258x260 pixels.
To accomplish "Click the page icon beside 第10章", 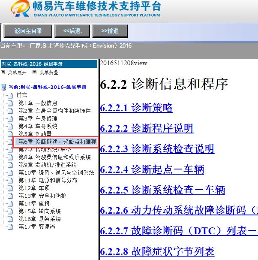I will tap(10, 173).
